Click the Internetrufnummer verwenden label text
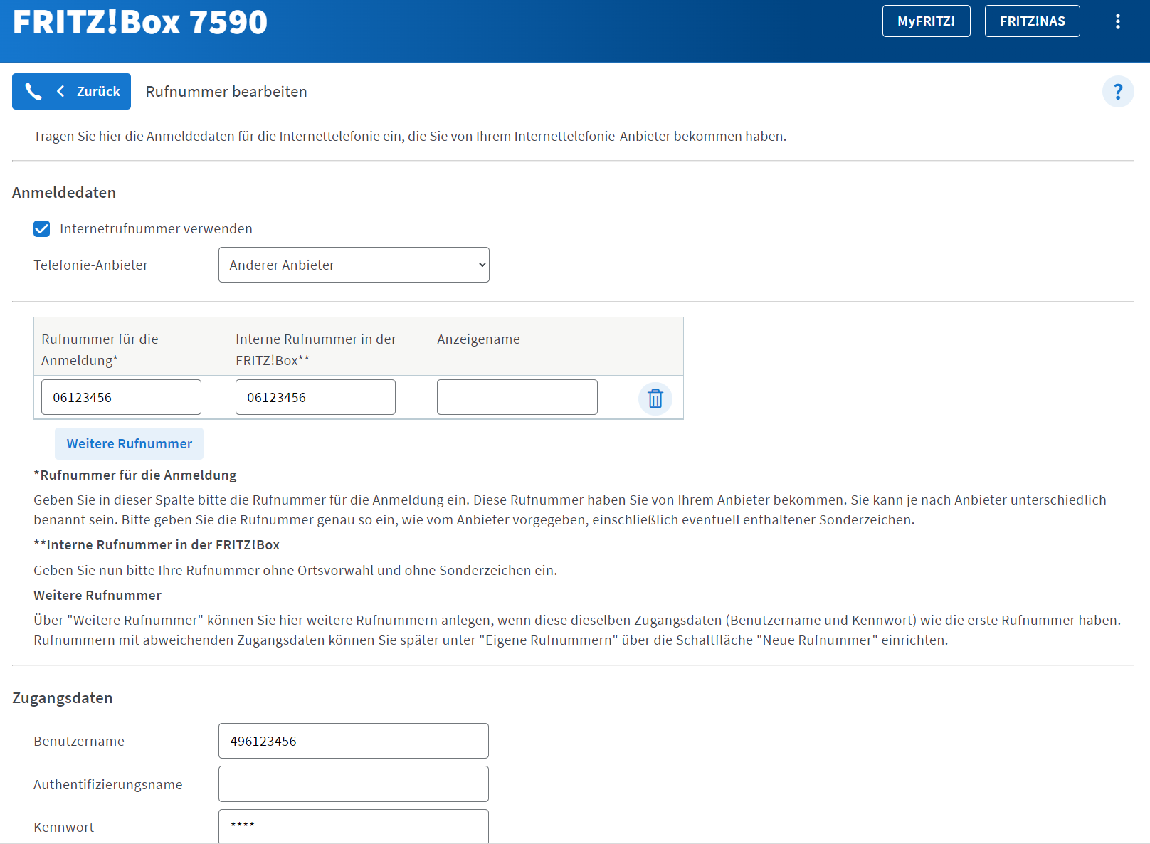The height and width of the screenshot is (844, 1150). 156,228
